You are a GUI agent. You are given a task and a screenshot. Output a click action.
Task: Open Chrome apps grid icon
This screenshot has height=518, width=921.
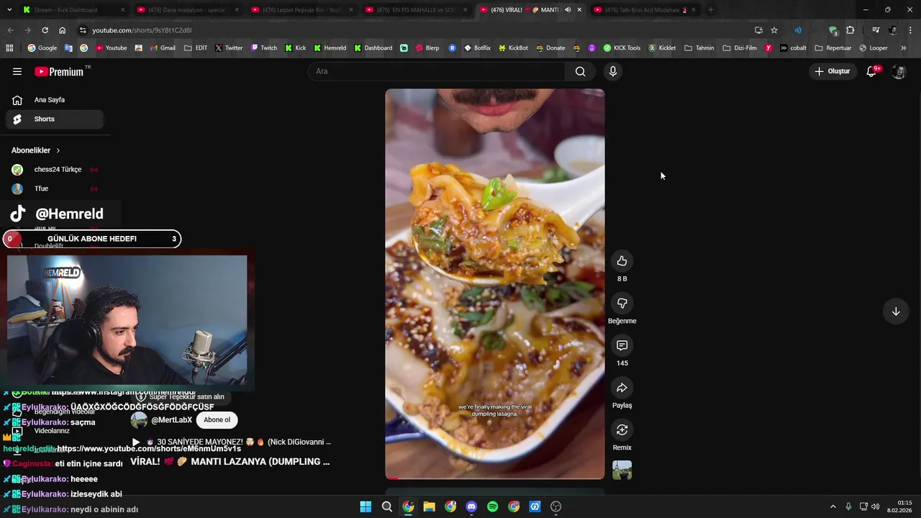9,48
